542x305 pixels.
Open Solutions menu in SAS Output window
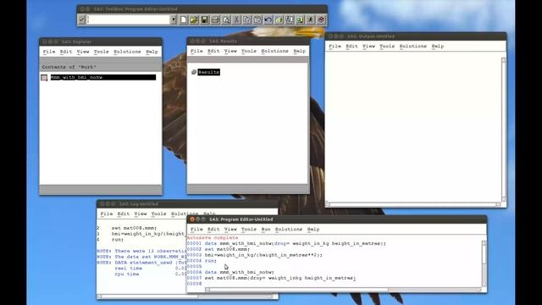pyautogui.click(x=413, y=46)
